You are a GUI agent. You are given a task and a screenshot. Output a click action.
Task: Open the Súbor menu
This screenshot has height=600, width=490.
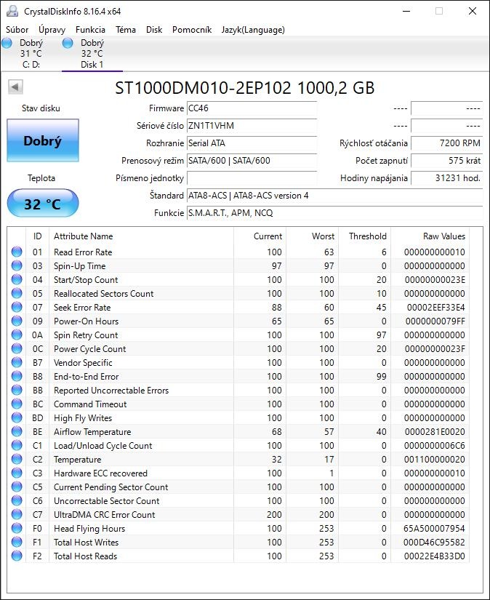point(17,30)
